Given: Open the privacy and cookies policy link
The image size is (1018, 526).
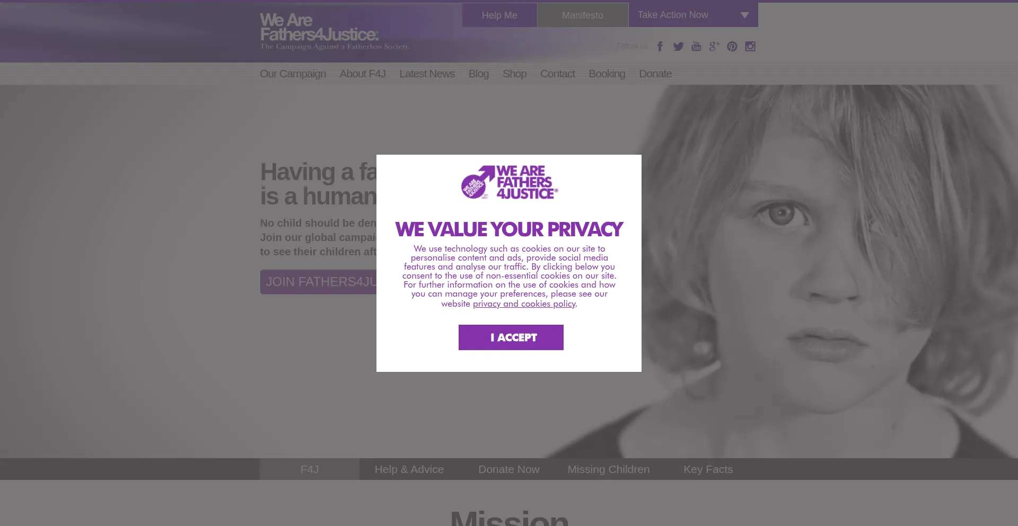Looking at the screenshot, I should coord(524,304).
